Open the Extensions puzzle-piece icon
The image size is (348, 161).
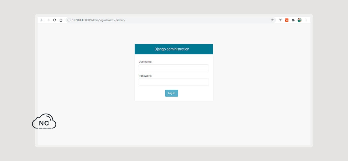tap(293, 20)
